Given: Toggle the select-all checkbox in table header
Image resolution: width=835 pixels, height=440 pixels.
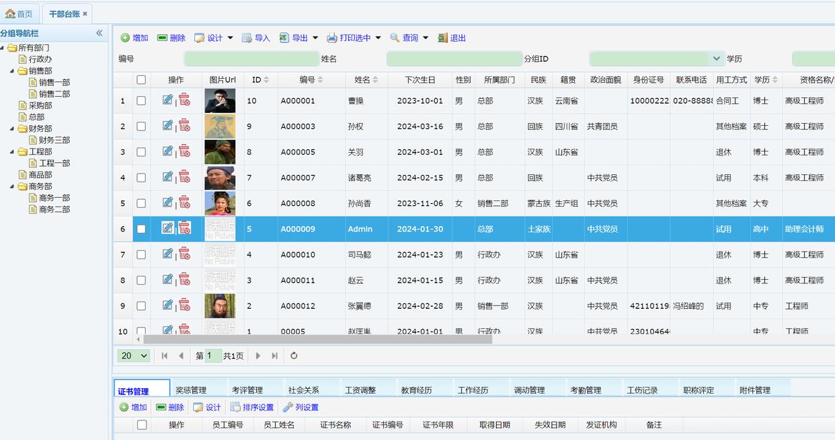Looking at the screenshot, I should click(x=141, y=79).
